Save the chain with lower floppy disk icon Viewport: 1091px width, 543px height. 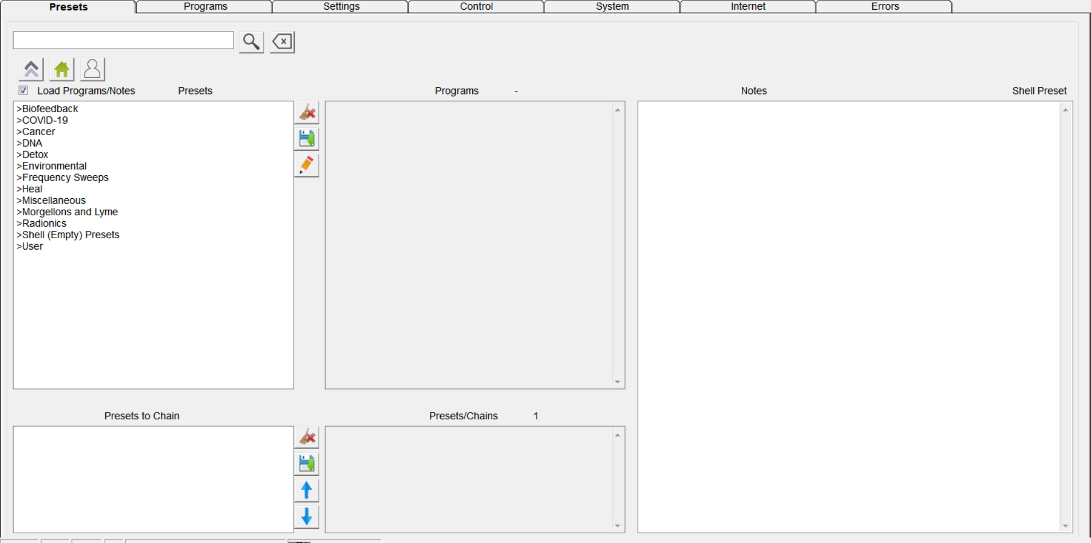(307, 463)
